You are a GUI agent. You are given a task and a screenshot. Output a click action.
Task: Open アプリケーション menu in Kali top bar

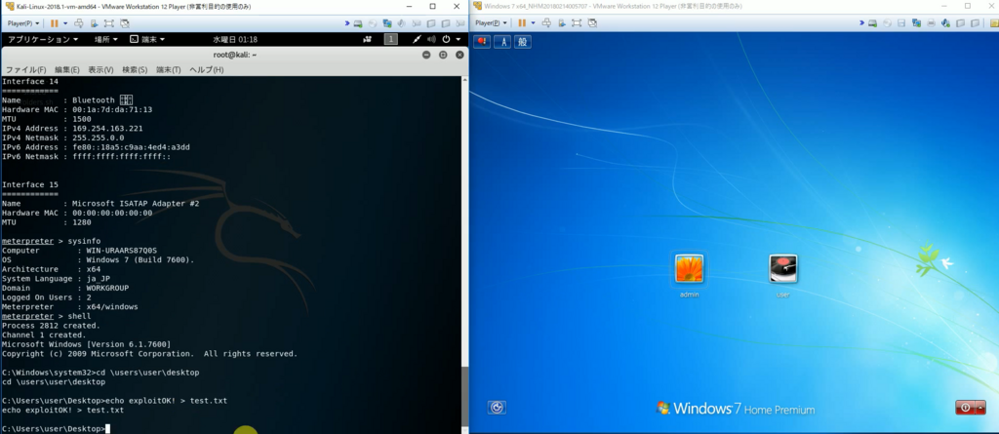point(43,40)
